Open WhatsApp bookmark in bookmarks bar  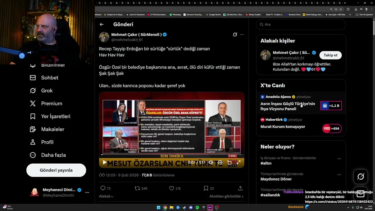point(175,15)
